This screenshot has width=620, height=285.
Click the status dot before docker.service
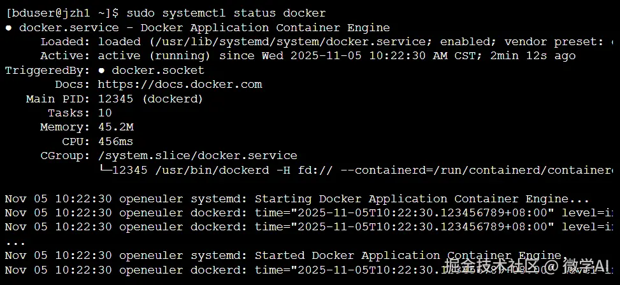click(x=9, y=28)
